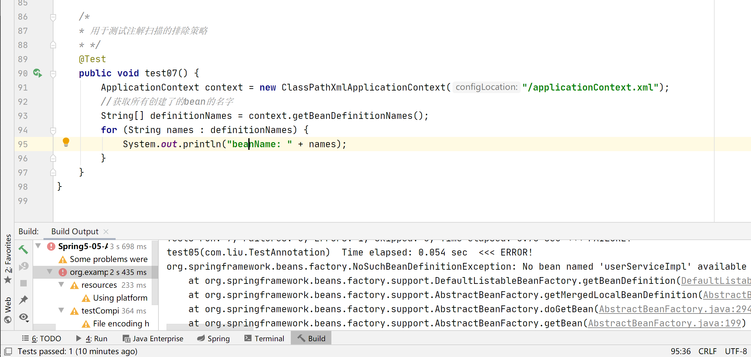Pin the build output tab
The image size is (751, 357).
pyautogui.click(x=24, y=300)
